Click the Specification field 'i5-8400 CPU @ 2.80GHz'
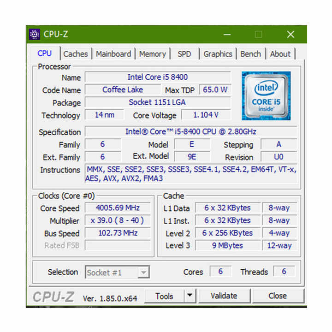The width and height of the screenshot is (332, 332). click(x=191, y=132)
